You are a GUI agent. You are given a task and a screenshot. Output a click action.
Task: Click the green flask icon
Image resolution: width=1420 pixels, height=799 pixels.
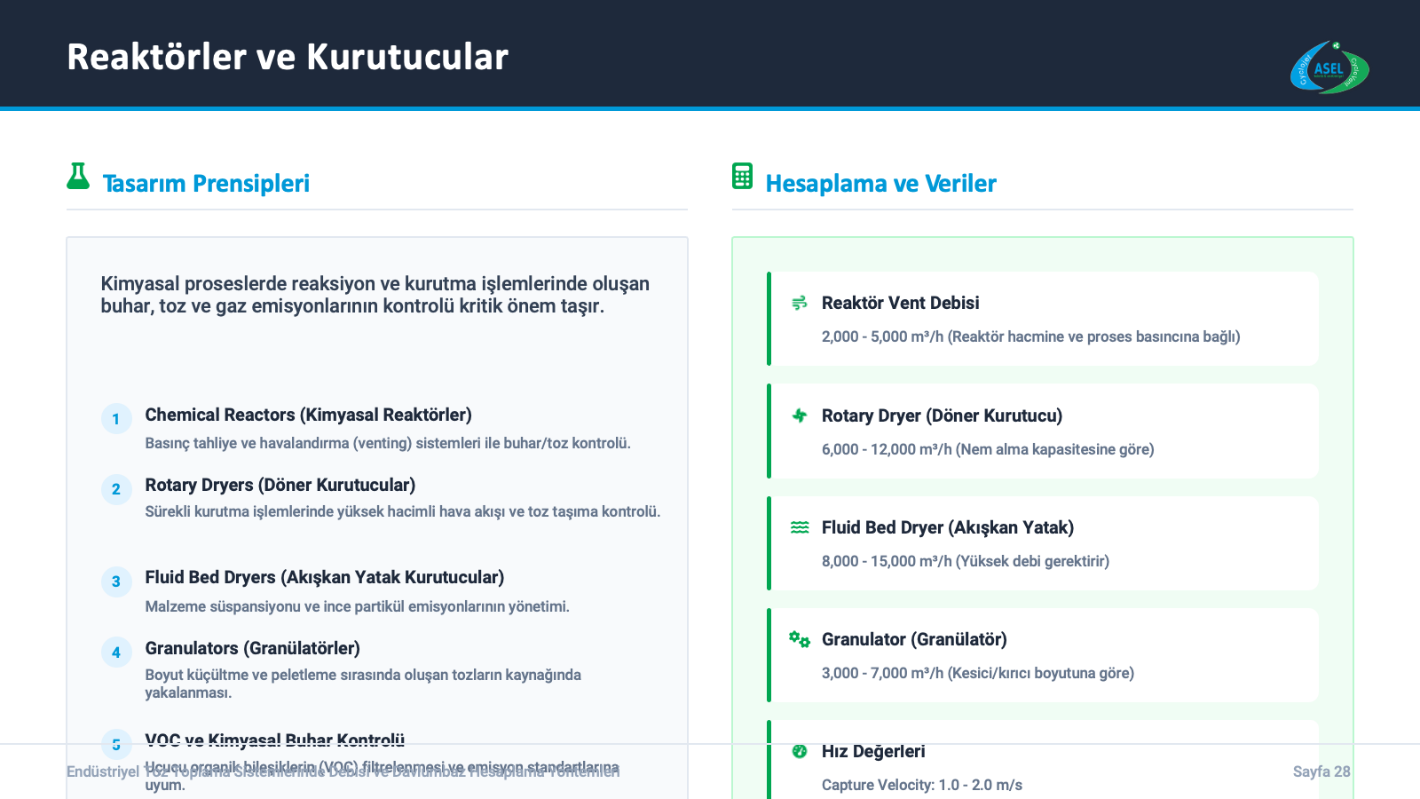pos(78,177)
